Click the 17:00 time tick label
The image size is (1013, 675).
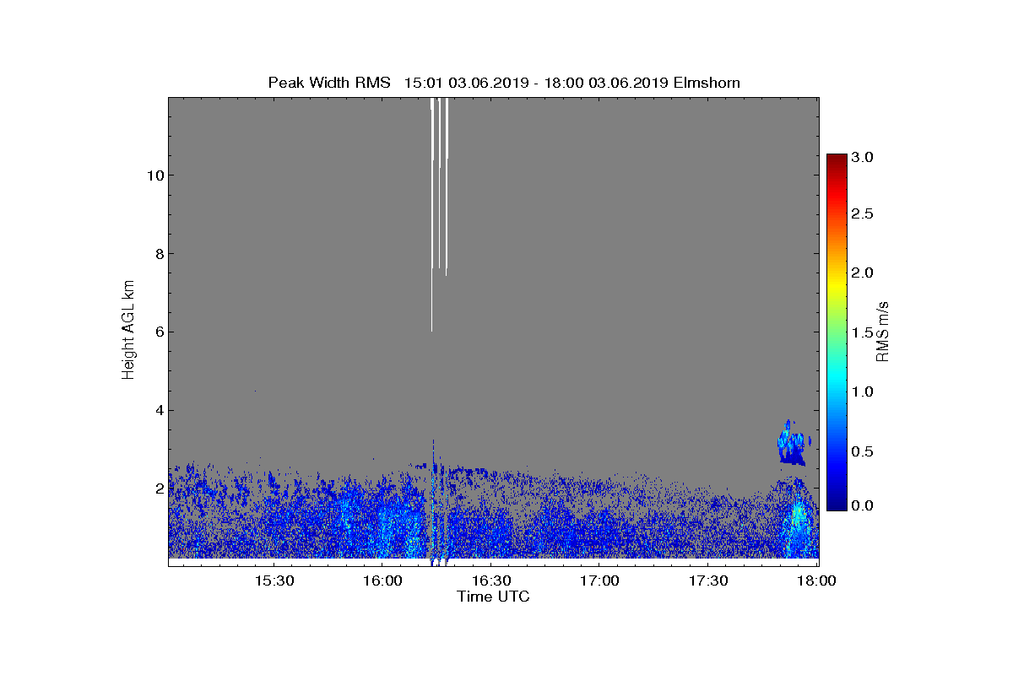point(600,581)
